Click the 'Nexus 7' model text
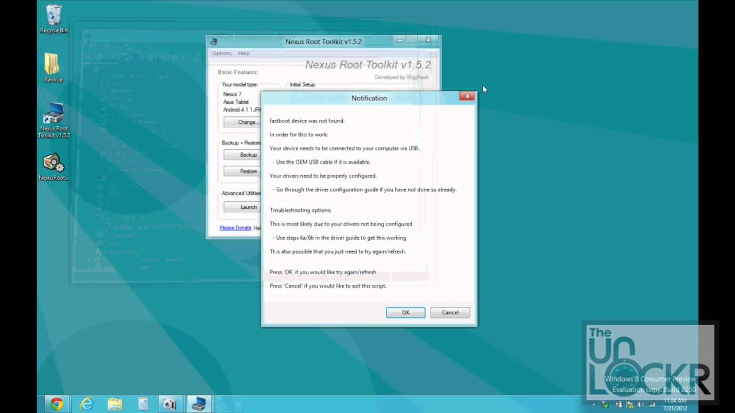This screenshot has height=413, width=735. coord(233,94)
